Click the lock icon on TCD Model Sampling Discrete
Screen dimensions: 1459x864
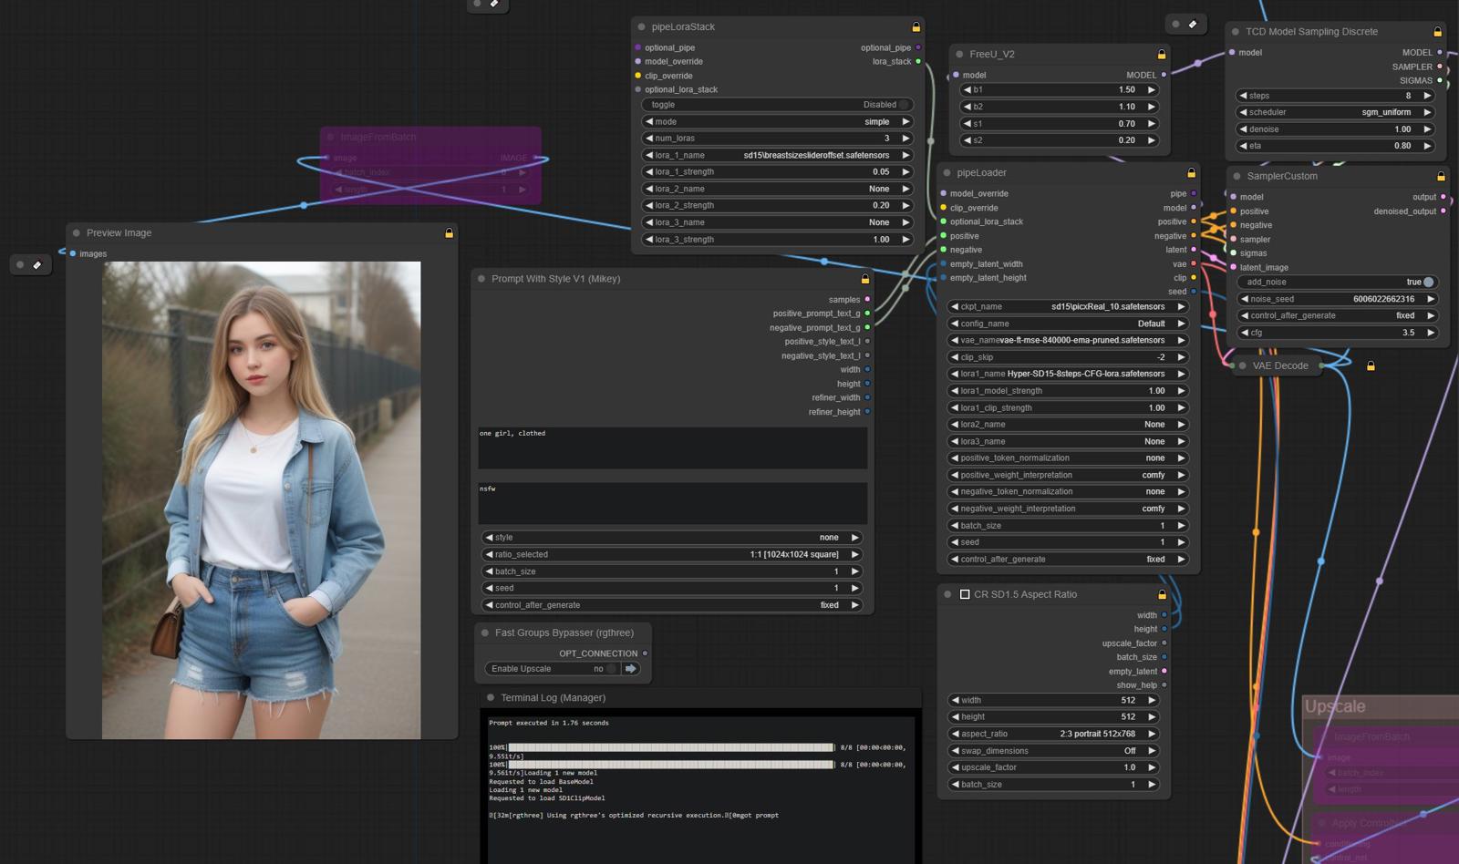click(x=1437, y=32)
